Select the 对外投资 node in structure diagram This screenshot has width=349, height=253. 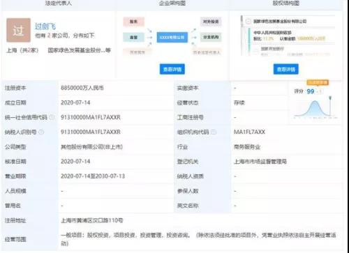click(211, 22)
